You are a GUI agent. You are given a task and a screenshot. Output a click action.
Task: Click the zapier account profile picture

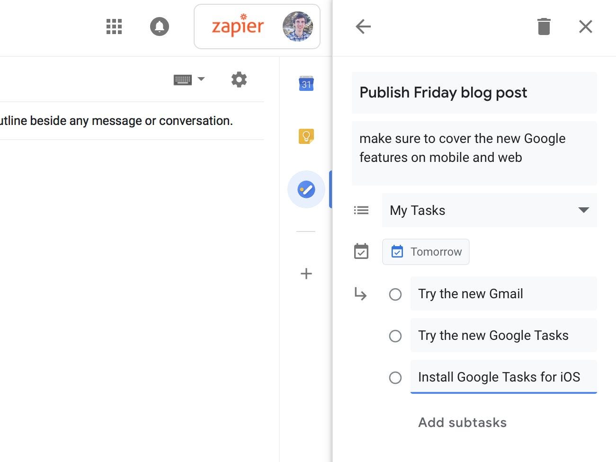point(297,27)
